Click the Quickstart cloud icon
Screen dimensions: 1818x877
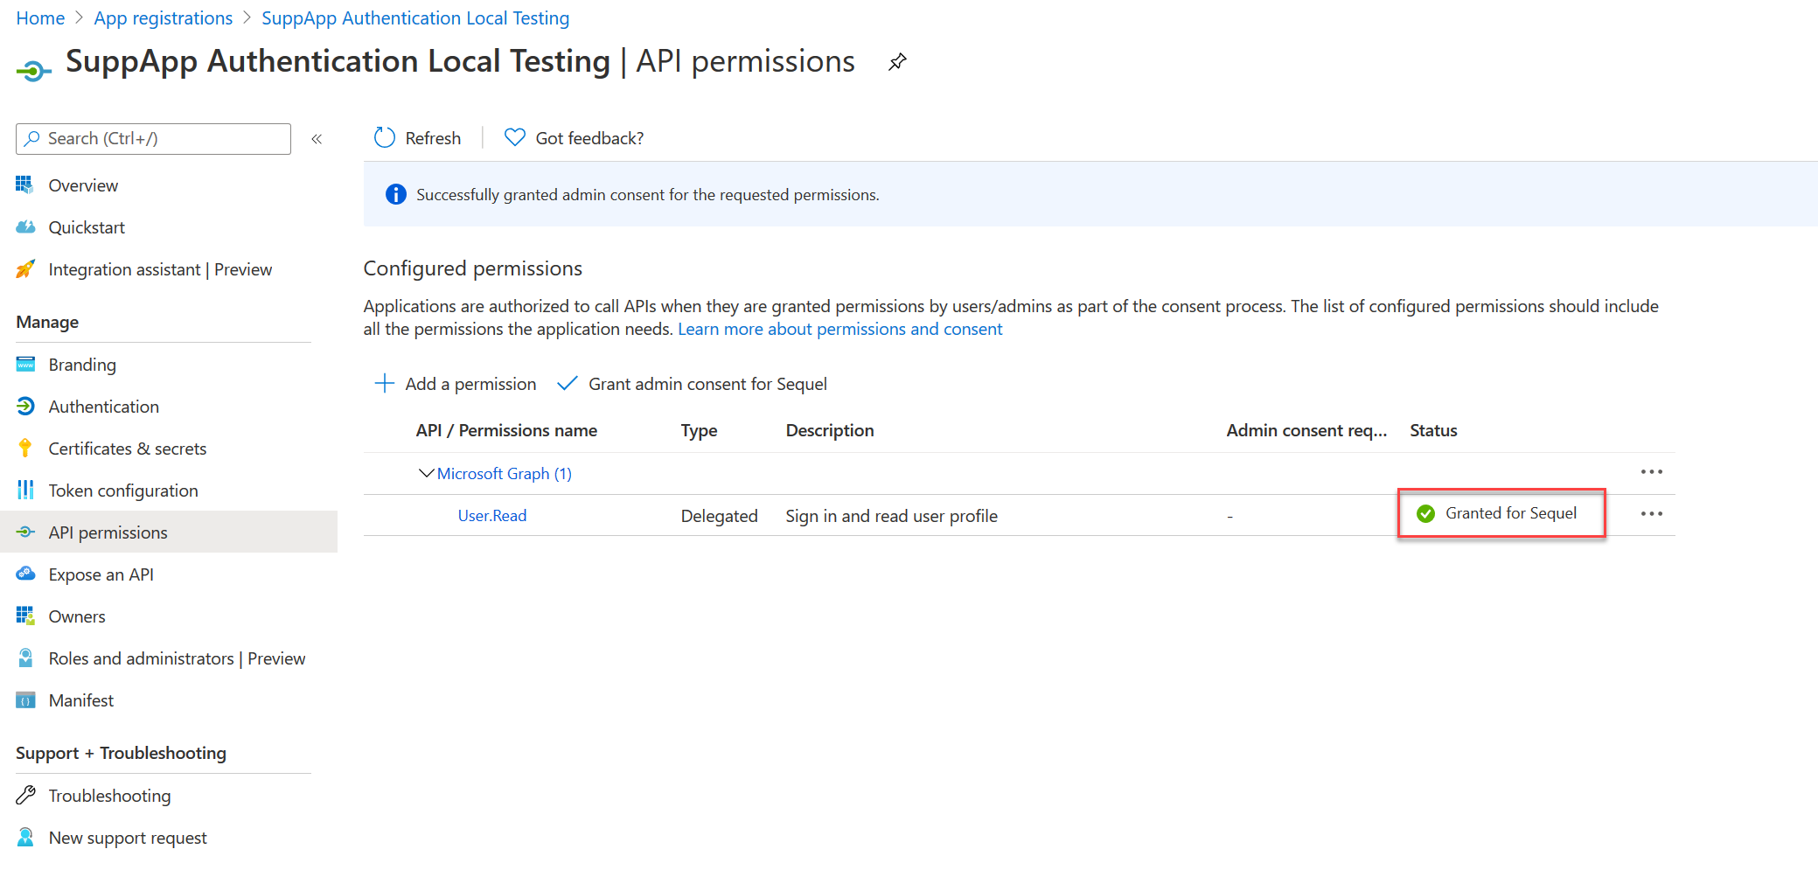(25, 226)
